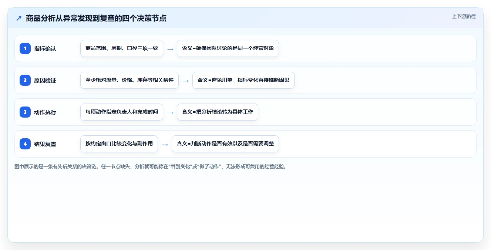
Task: Click the 原因验证 step label
Action: click(x=45, y=80)
